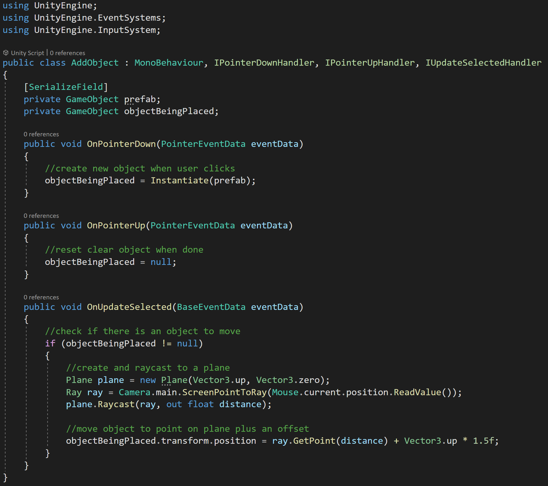Open "0 references" above OnPointerUp method
This screenshot has height=486, width=548.
click(x=41, y=216)
